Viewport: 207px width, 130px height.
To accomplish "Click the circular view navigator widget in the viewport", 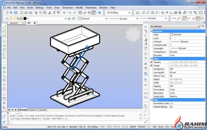I will (133, 34).
